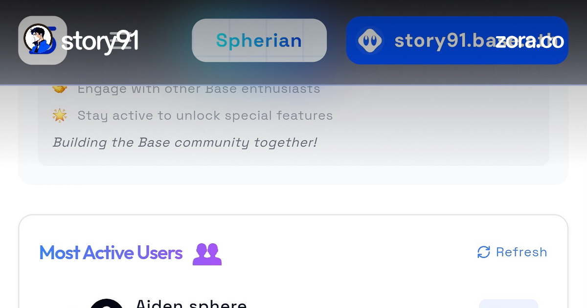Click the story91 username text
The width and height of the screenshot is (587, 308).
[x=100, y=41]
